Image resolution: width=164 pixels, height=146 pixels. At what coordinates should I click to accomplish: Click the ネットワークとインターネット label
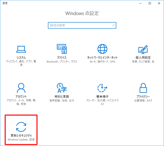(x=102, y=57)
